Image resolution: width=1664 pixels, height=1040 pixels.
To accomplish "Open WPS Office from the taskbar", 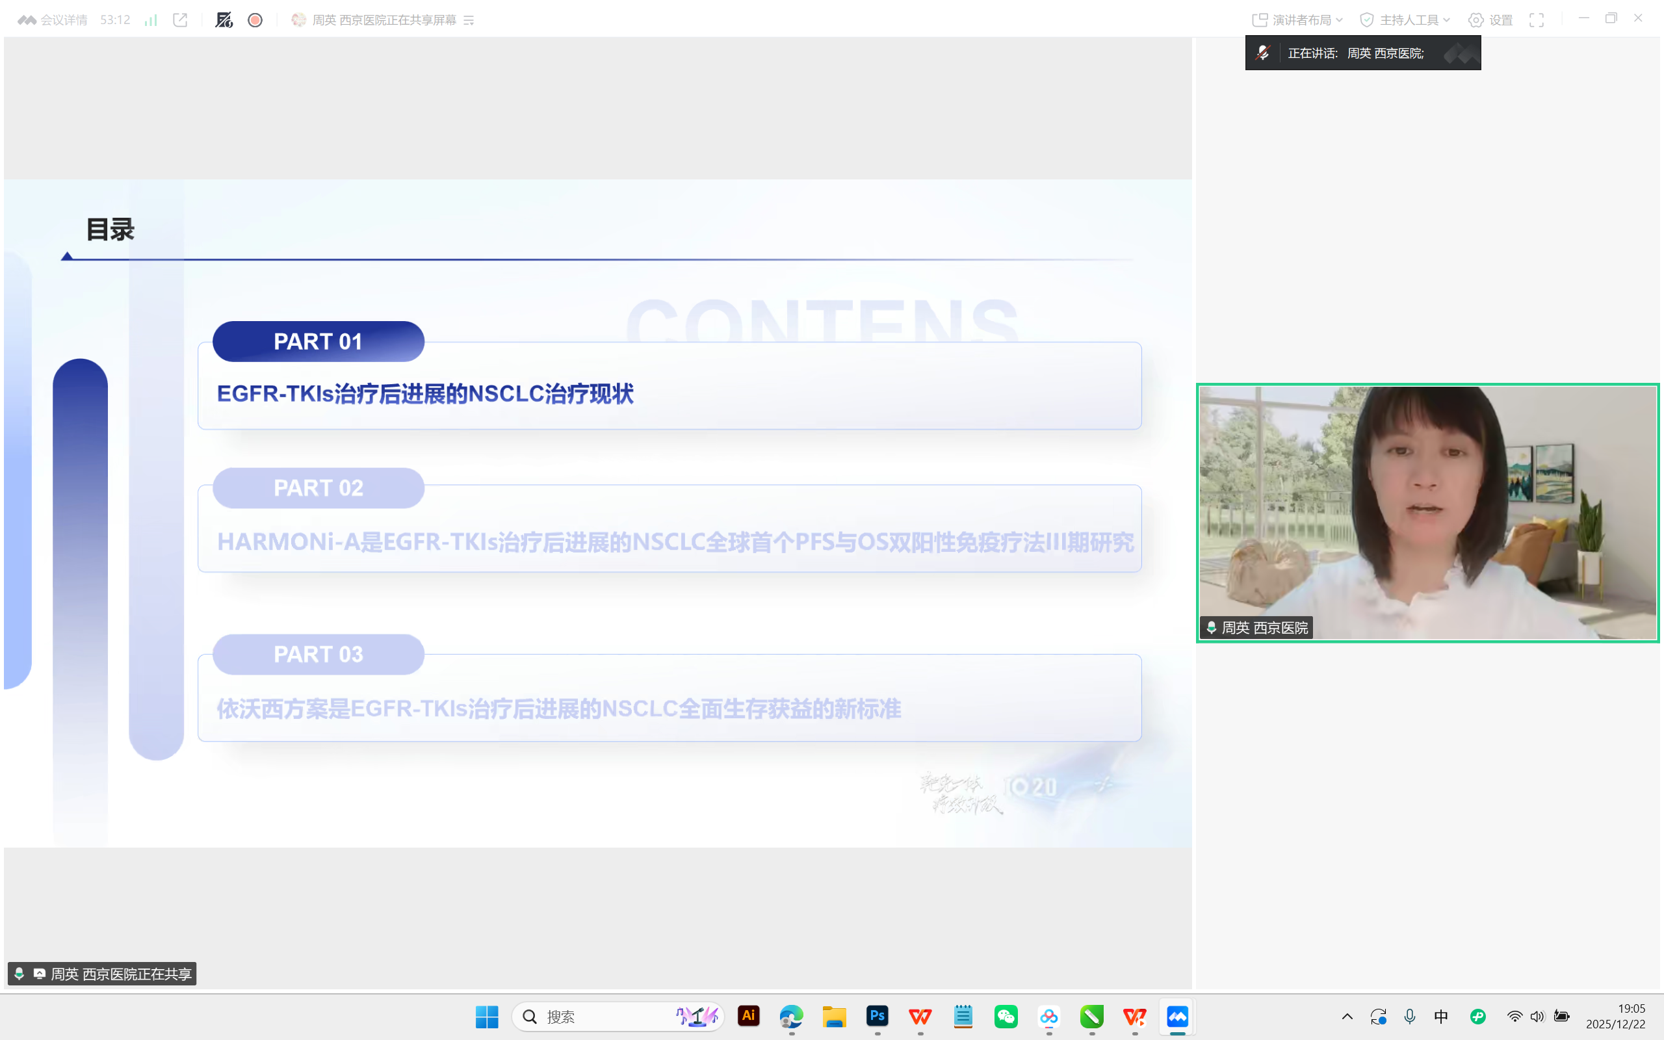I will click(920, 1016).
